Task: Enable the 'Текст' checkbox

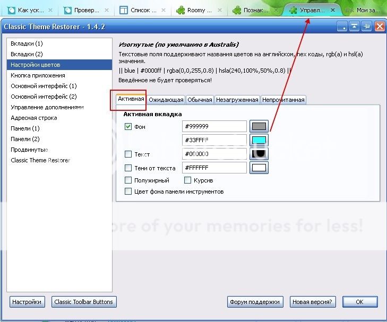Action: point(128,154)
